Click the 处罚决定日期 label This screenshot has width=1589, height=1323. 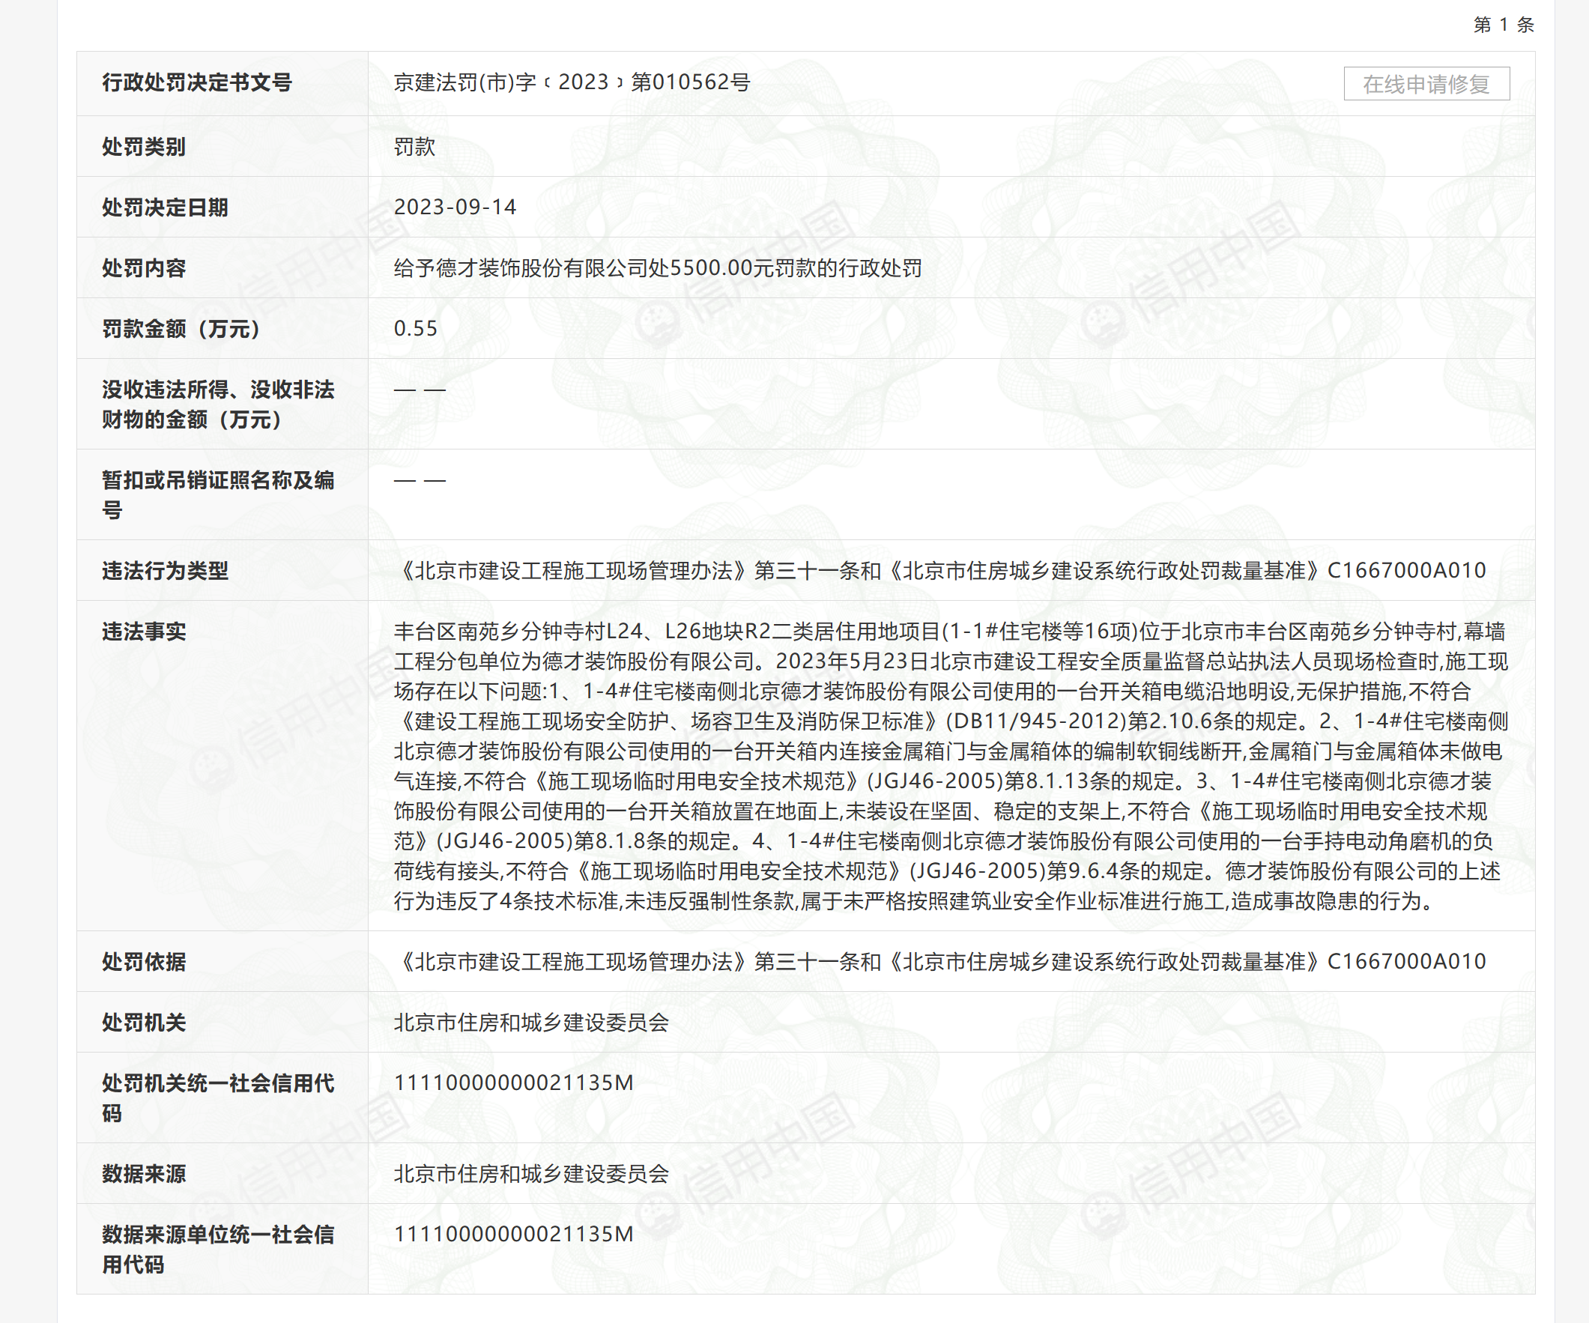pyautogui.click(x=165, y=208)
